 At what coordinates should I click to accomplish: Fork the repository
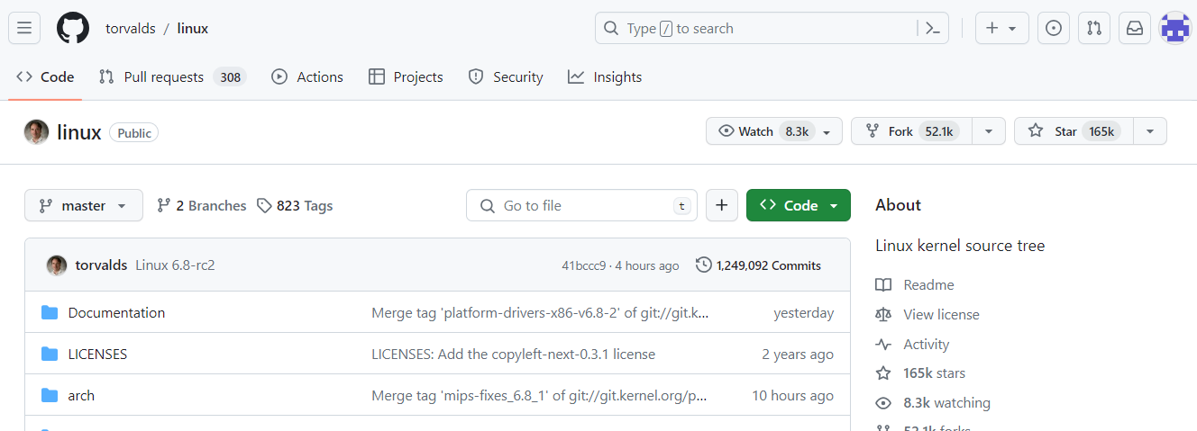(x=911, y=131)
